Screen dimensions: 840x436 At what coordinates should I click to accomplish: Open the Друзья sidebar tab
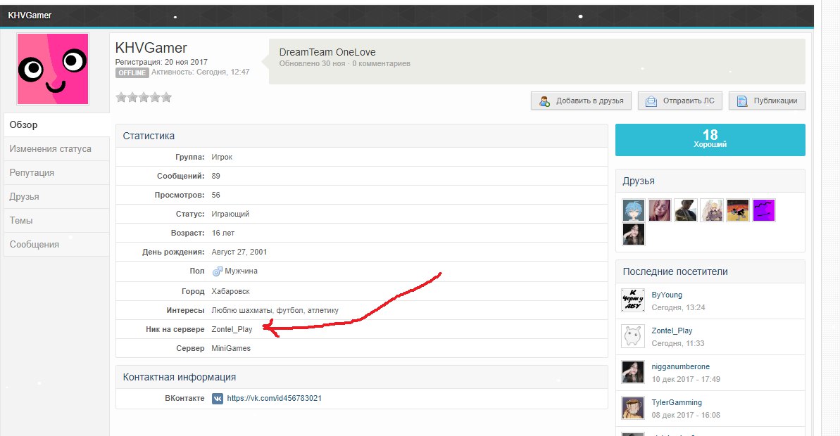pos(57,196)
